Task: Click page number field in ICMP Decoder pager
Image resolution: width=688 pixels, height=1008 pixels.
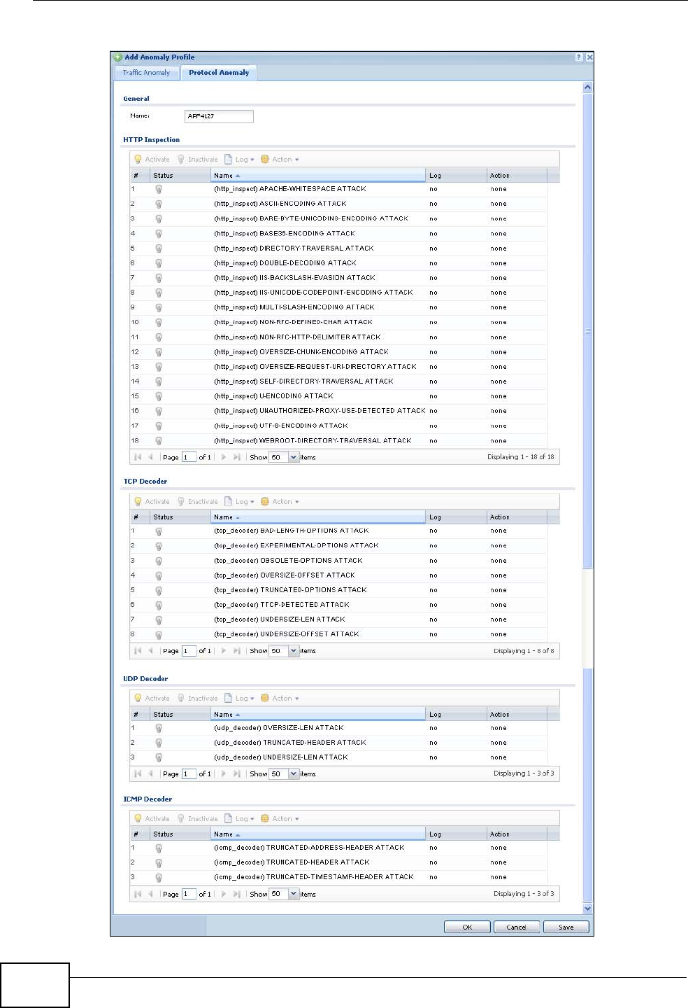Action: click(x=189, y=894)
